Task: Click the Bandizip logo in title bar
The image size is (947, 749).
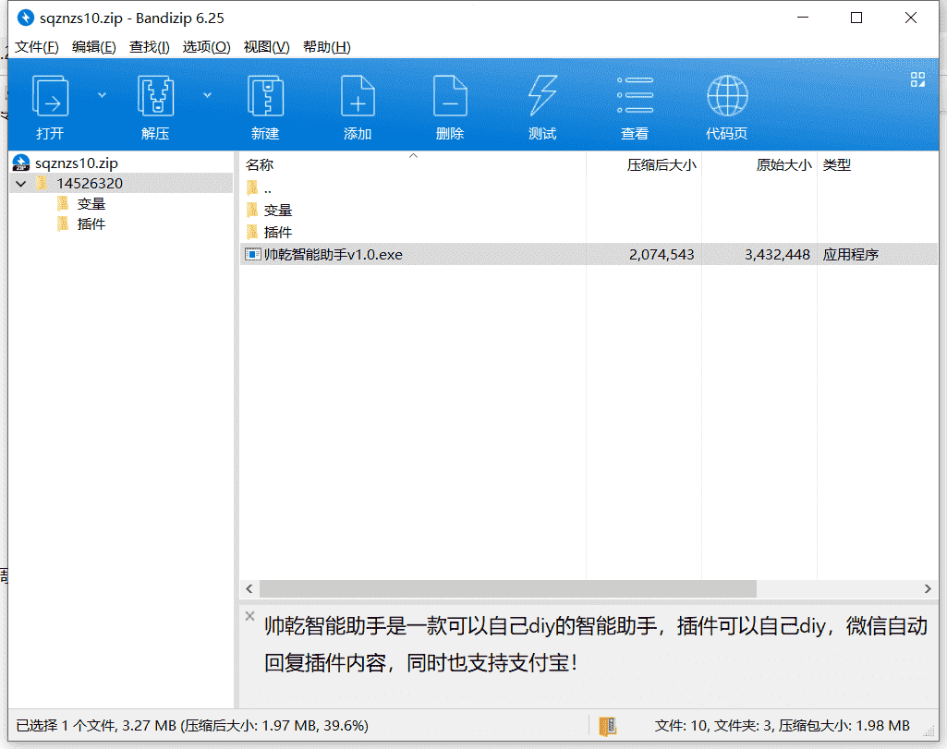Action: 25,18
